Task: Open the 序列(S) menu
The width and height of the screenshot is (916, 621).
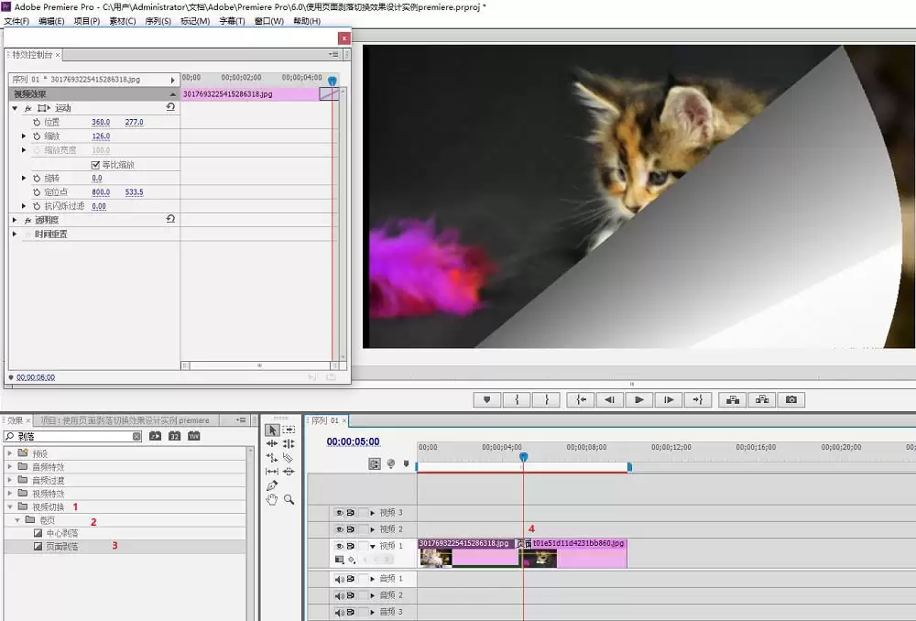Action: pos(158,21)
